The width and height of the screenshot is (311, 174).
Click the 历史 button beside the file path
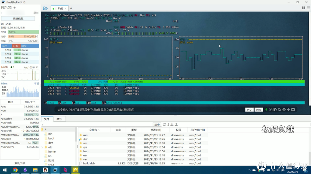157,125
